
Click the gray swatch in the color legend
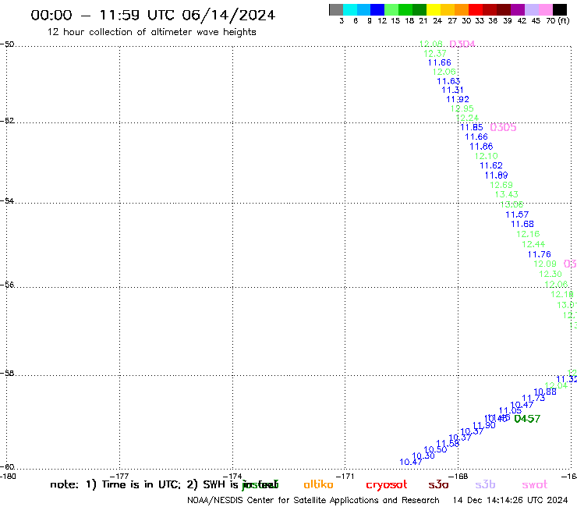click(336, 9)
